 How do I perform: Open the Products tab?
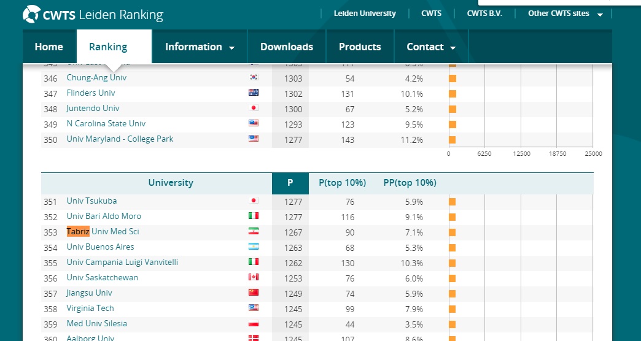pyautogui.click(x=360, y=47)
